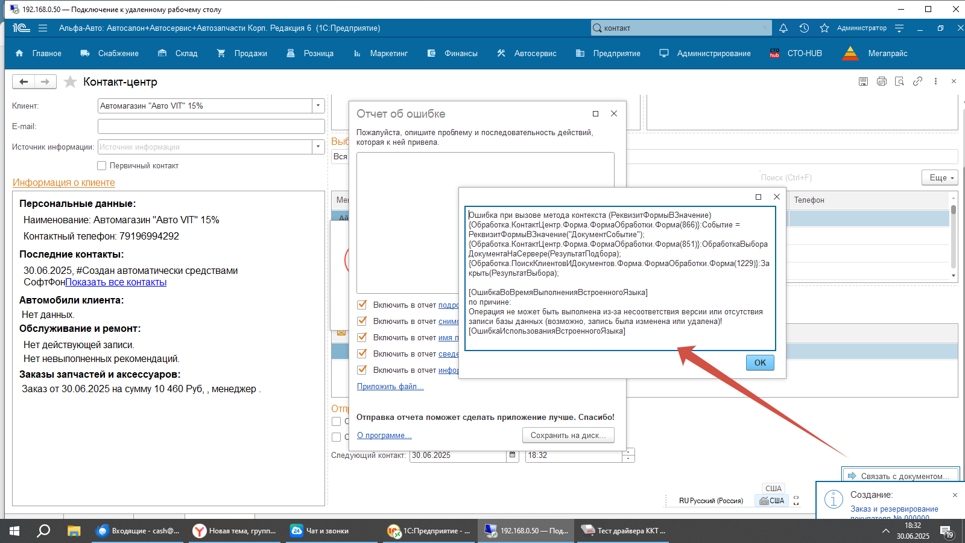The height and width of the screenshot is (543, 965).
Task: Clear the global search field контакт
Action: [x=765, y=28]
